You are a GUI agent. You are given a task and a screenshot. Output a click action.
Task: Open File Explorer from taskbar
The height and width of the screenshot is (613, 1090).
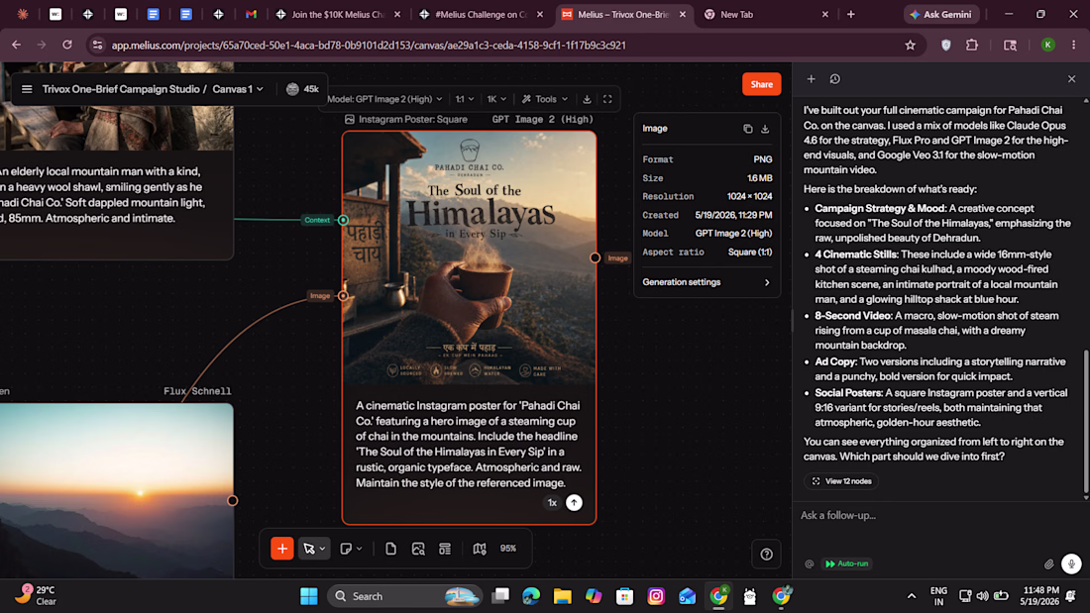563,595
